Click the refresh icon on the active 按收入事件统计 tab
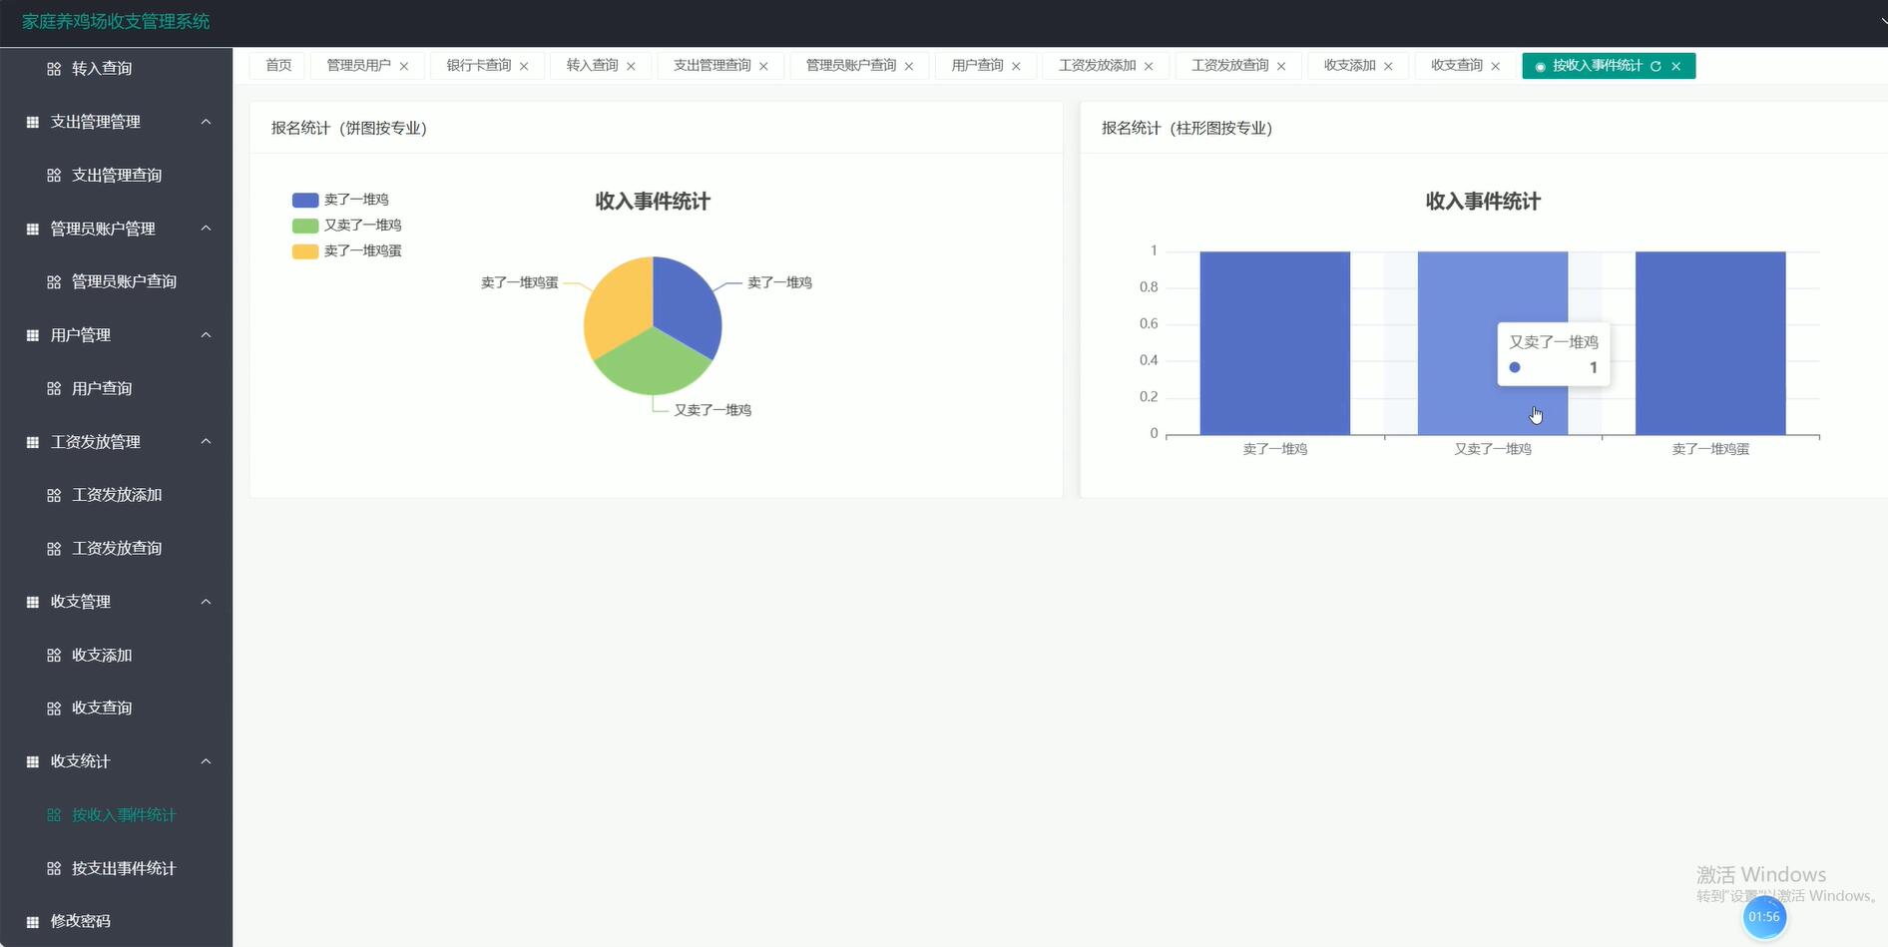 point(1655,66)
